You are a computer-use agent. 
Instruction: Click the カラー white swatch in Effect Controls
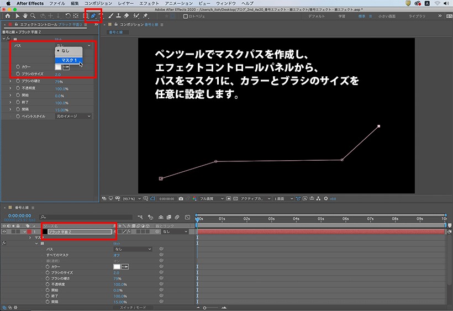[x=58, y=67]
